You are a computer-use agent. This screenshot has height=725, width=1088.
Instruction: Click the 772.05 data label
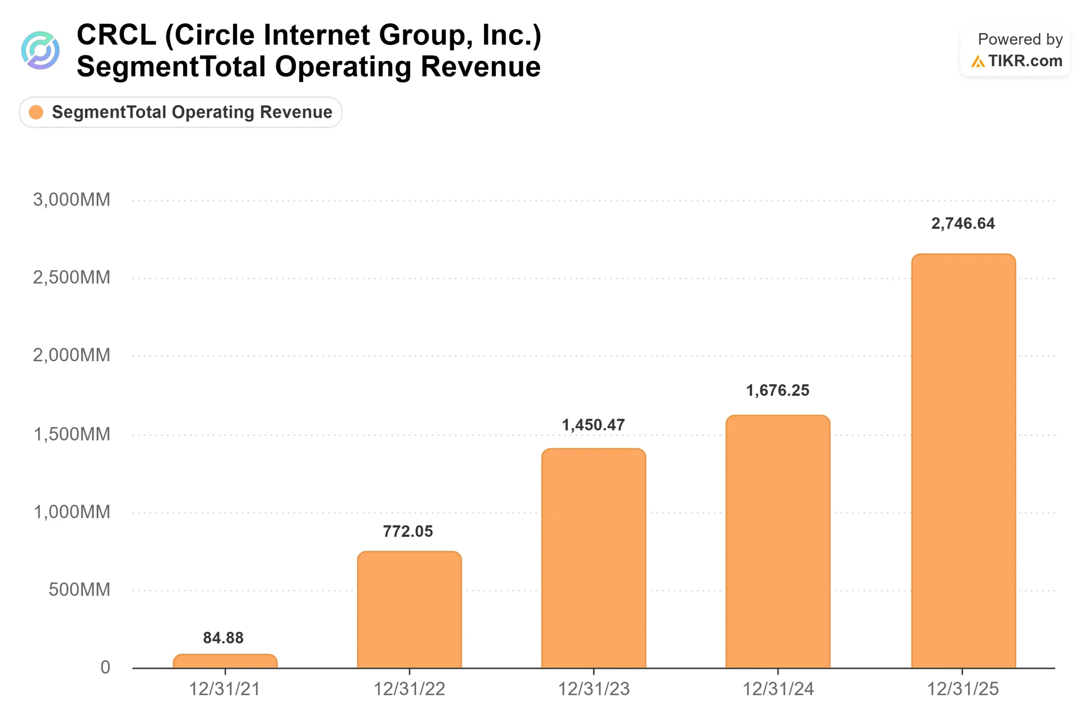408,531
